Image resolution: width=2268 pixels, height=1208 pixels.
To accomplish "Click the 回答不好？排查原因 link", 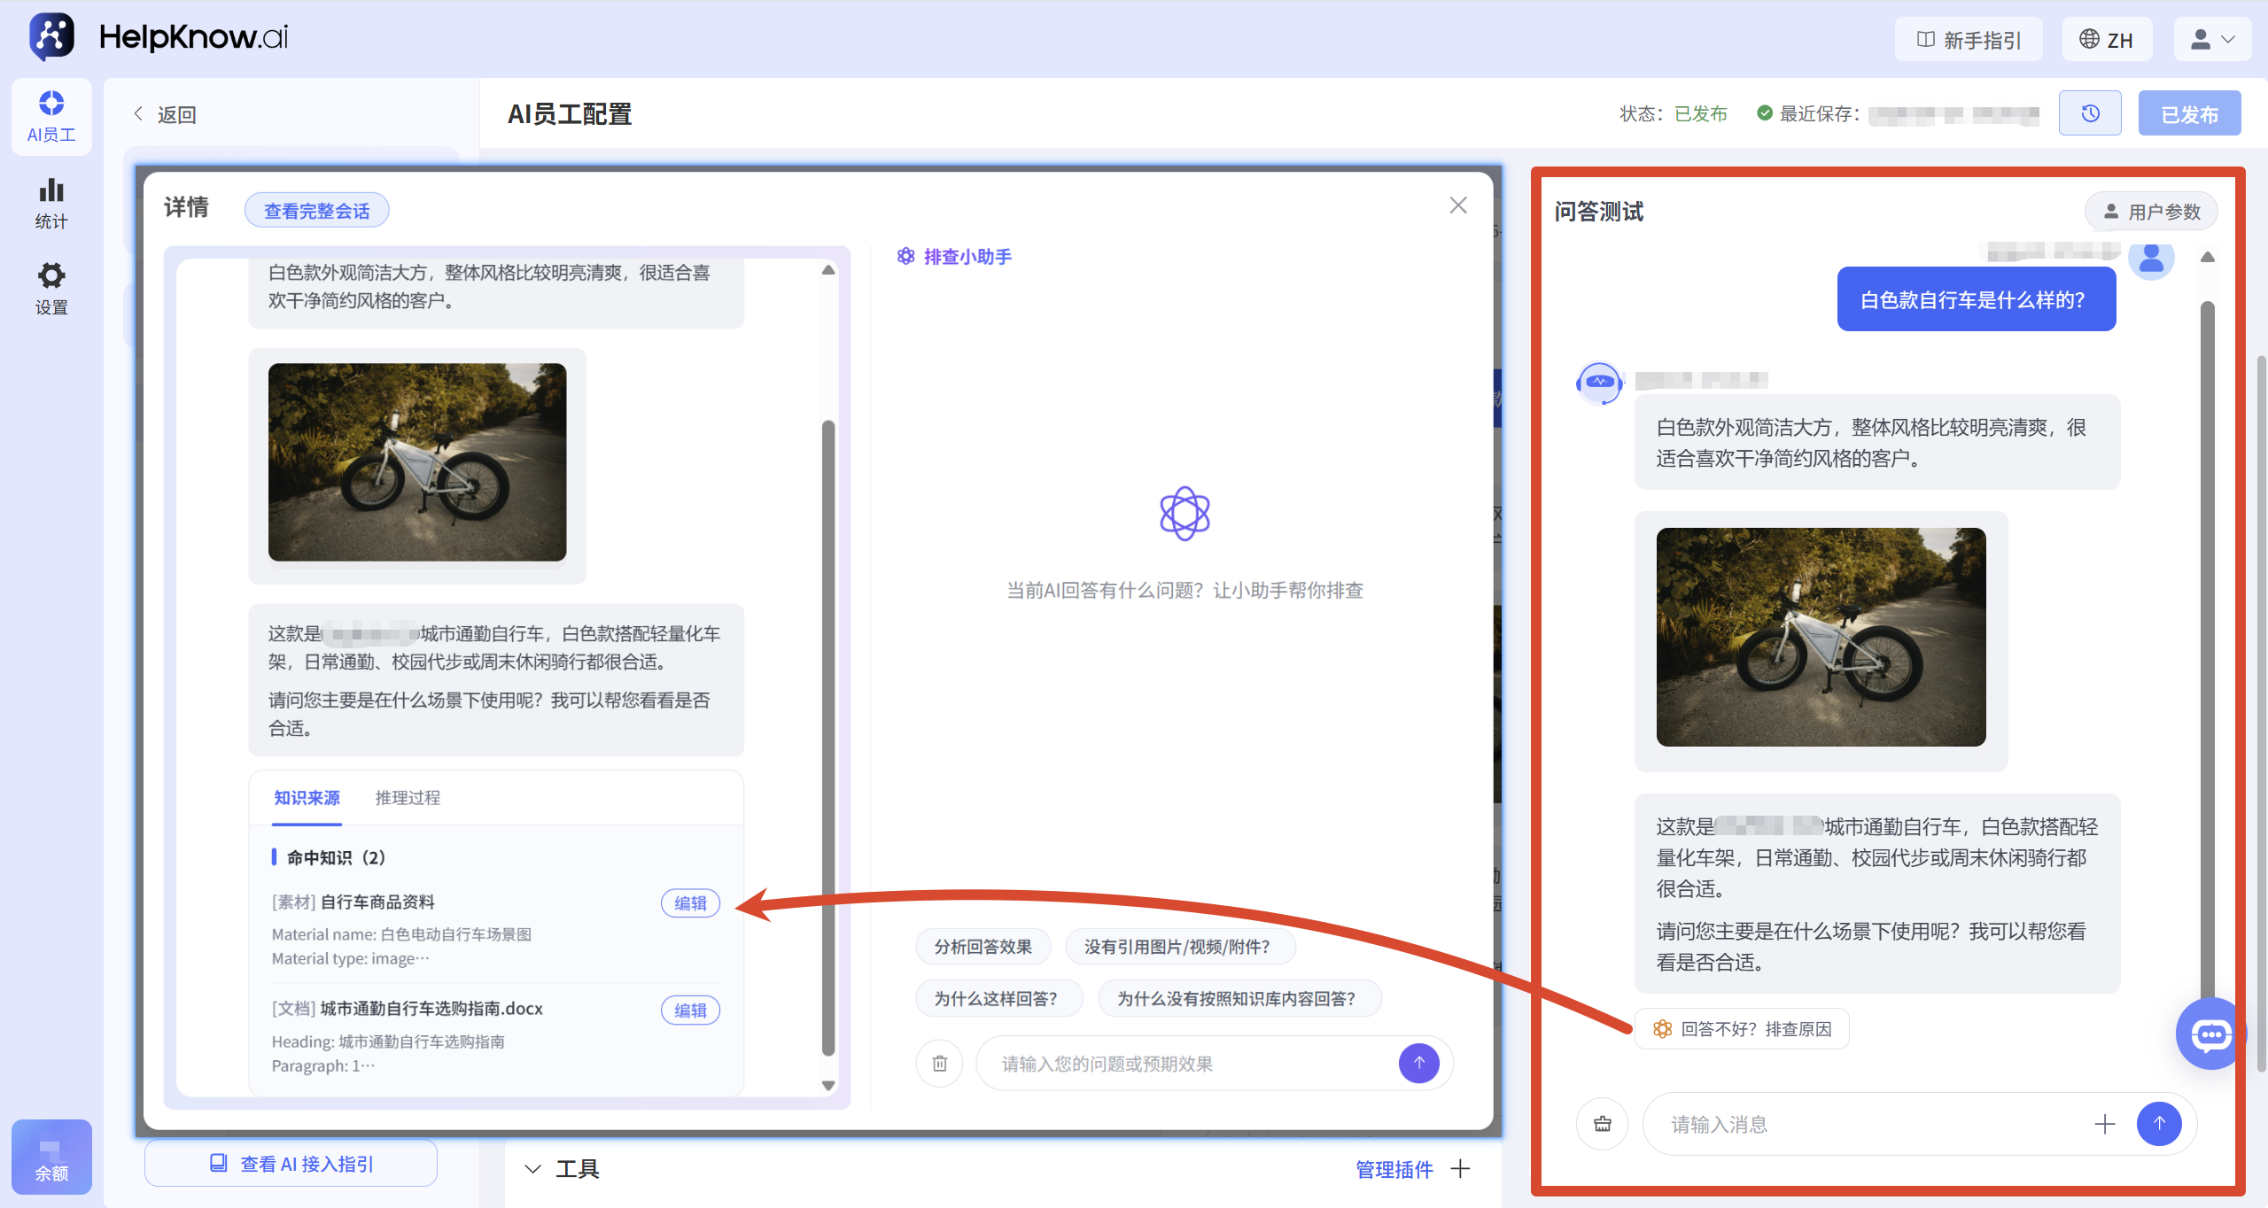I will point(1742,1029).
